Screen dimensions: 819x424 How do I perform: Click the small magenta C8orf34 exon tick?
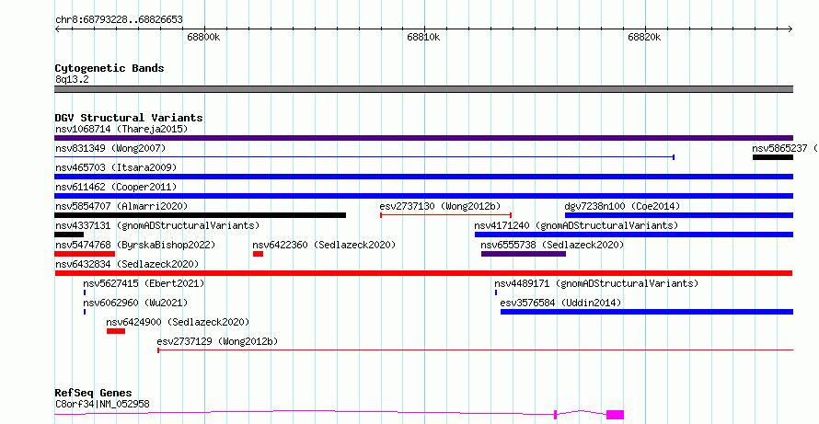point(555,415)
